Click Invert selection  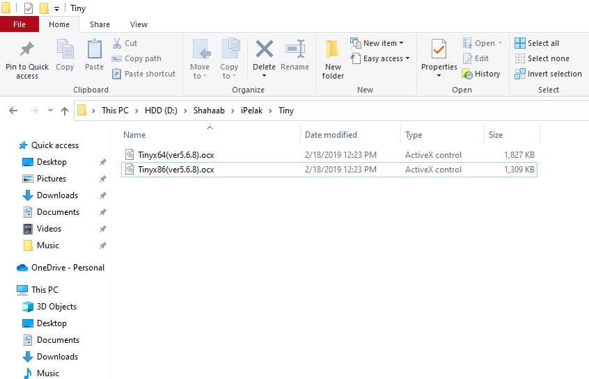click(x=548, y=74)
